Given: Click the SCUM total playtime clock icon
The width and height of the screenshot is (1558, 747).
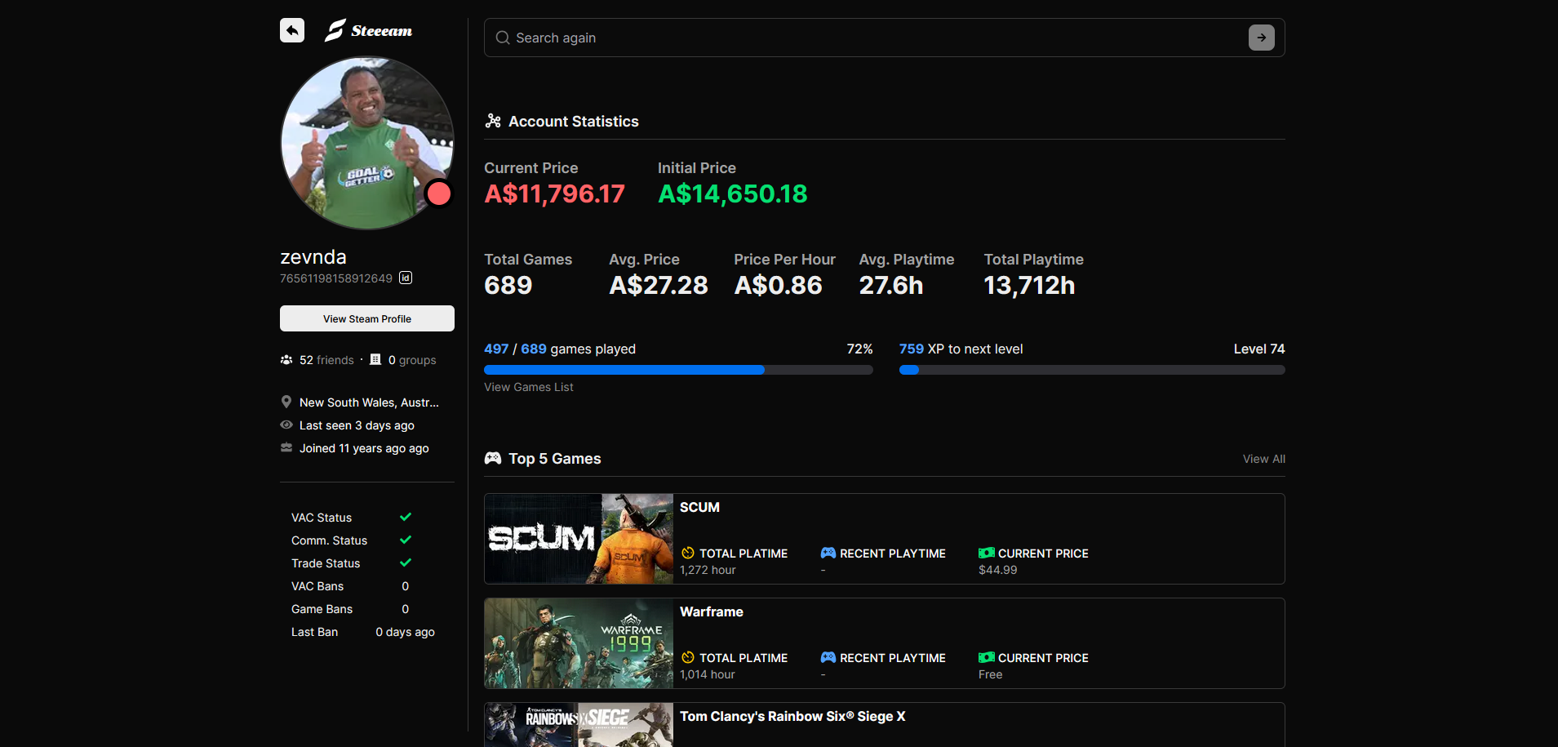Looking at the screenshot, I should (x=688, y=553).
